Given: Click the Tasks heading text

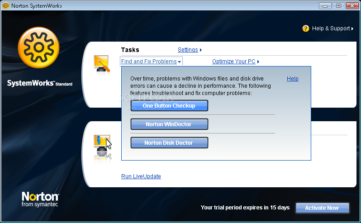Looking at the screenshot, I should click(x=130, y=50).
